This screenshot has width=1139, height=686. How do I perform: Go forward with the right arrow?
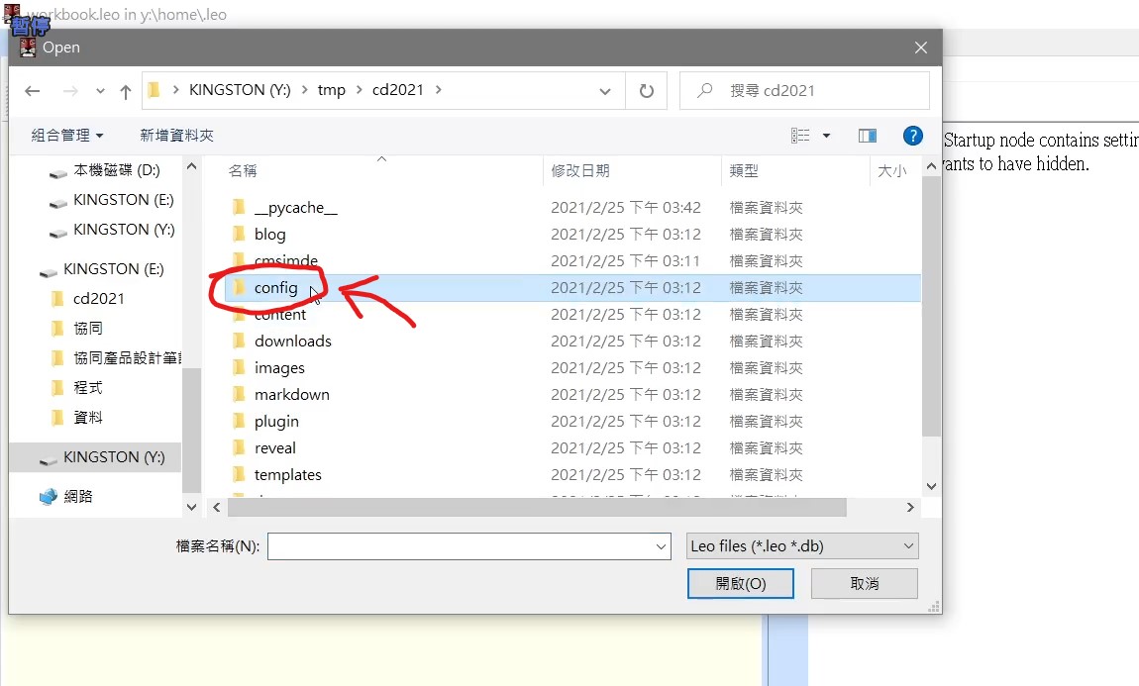pyautogui.click(x=70, y=91)
